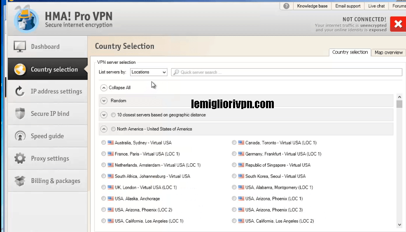Open the List servers by Locations dropdown
The height and width of the screenshot is (232, 406).
(x=149, y=72)
